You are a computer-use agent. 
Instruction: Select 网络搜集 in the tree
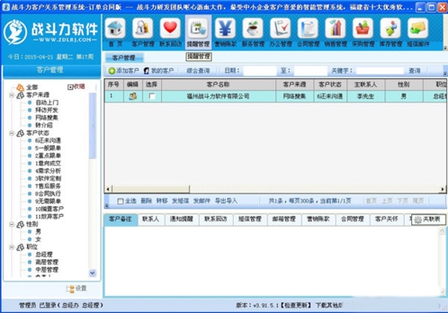pyautogui.click(x=46, y=117)
